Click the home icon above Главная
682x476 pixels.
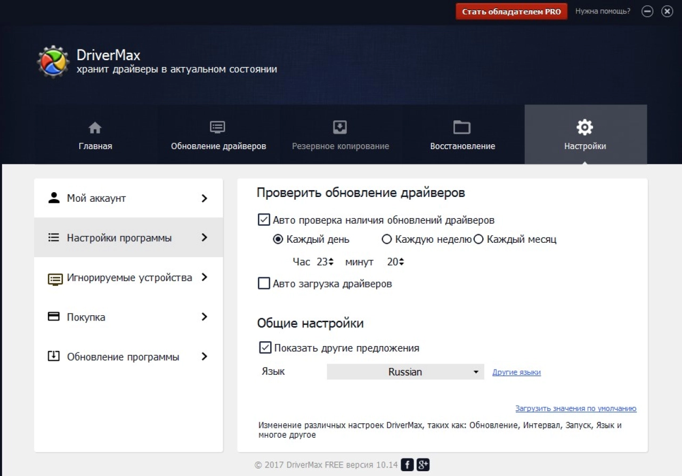tap(95, 128)
